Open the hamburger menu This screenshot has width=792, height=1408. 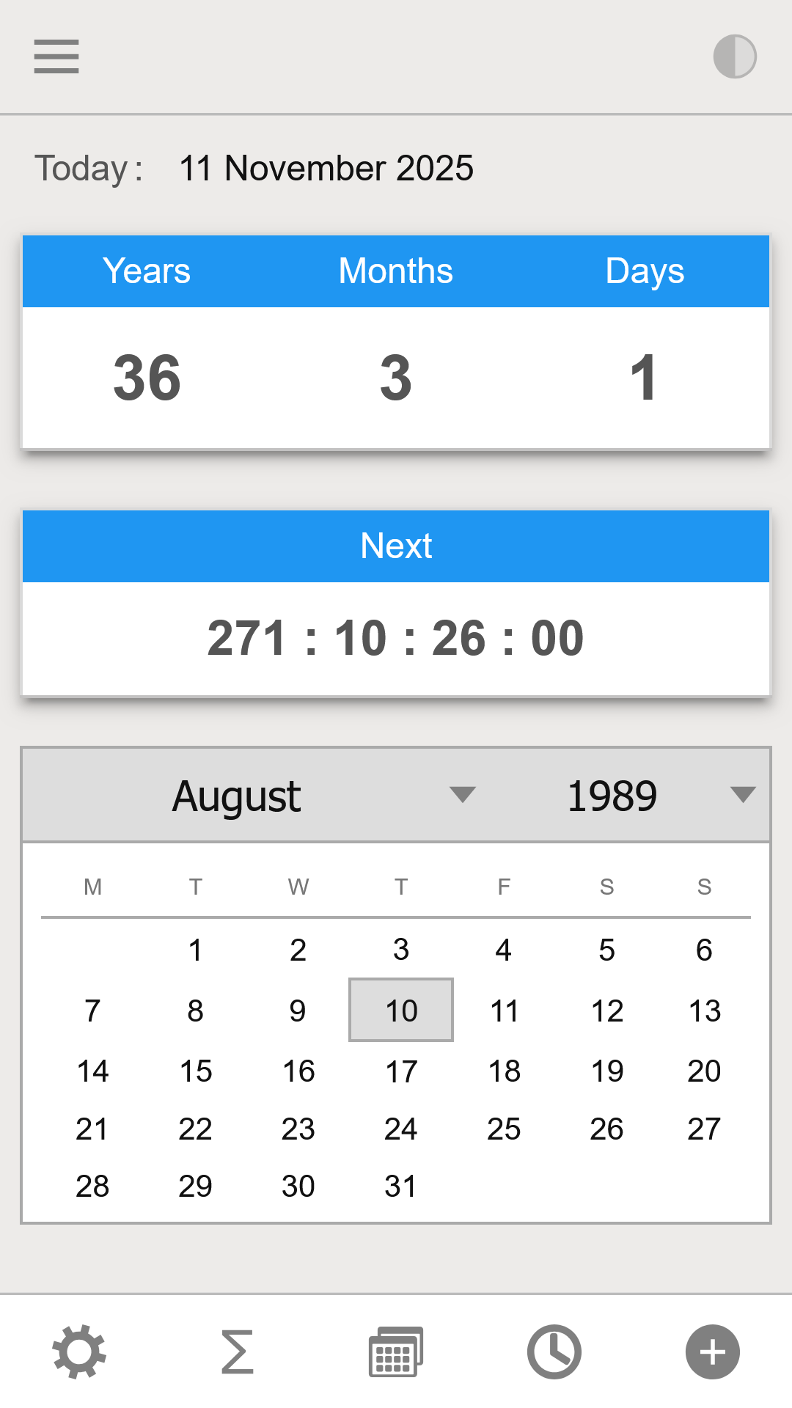pyautogui.click(x=56, y=56)
